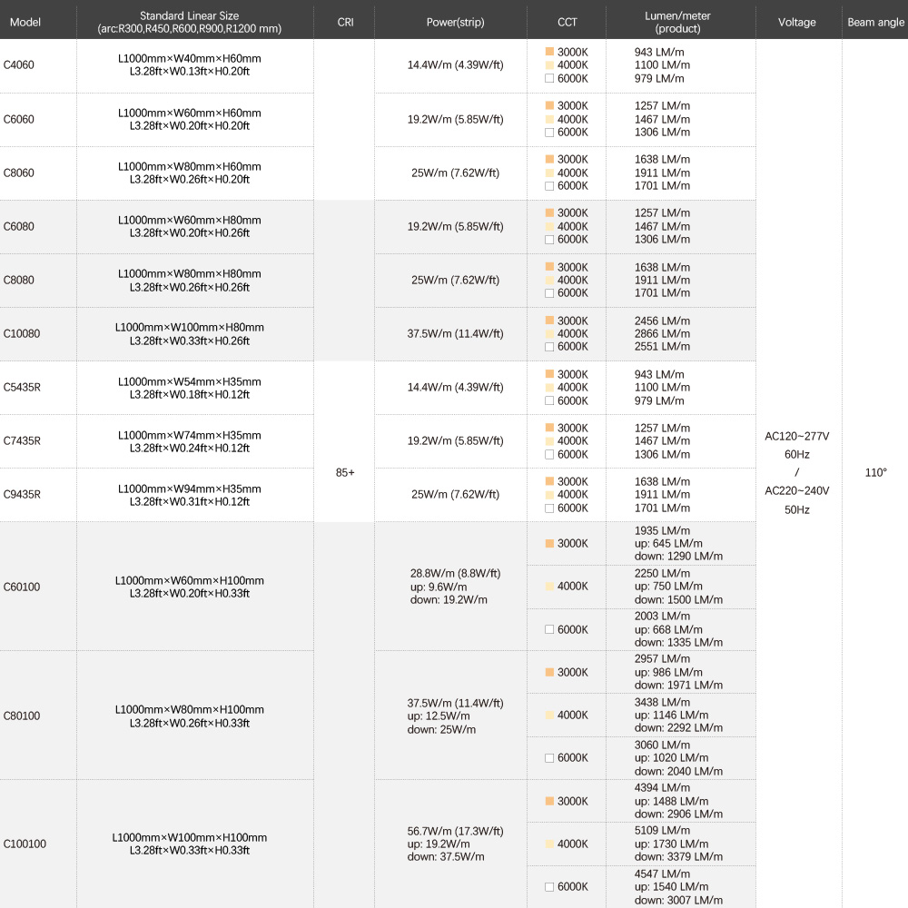Select the 4000K swatch in the C60100 row
This screenshot has height=908, width=908.
tap(549, 587)
